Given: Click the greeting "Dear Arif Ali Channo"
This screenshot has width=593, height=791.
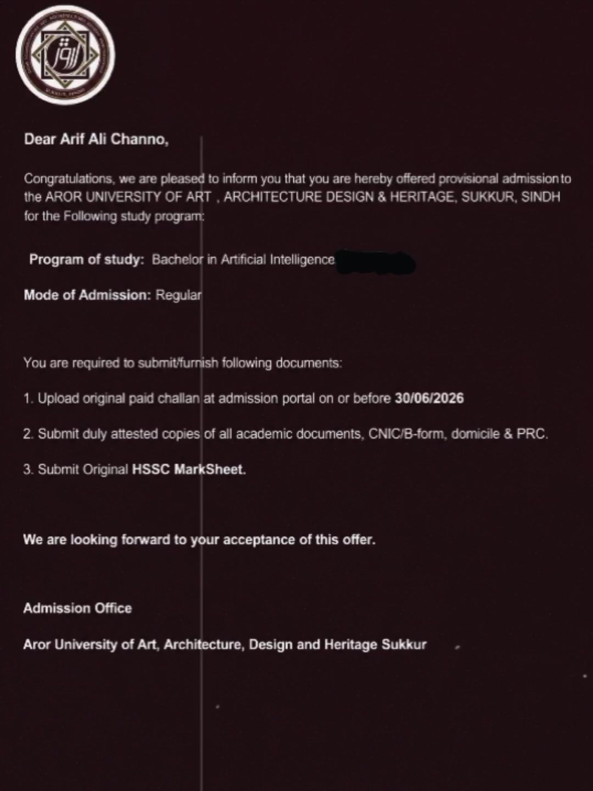Looking at the screenshot, I should [96, 140].
